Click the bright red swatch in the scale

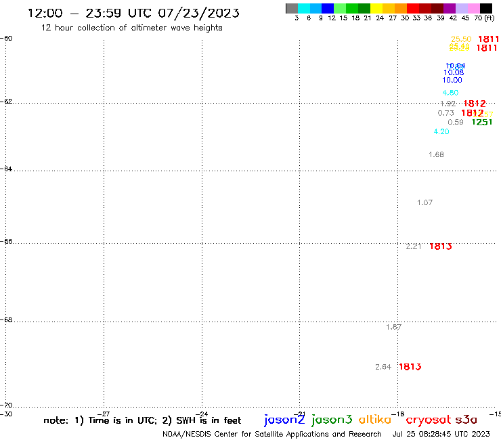[x=413, y=8]
